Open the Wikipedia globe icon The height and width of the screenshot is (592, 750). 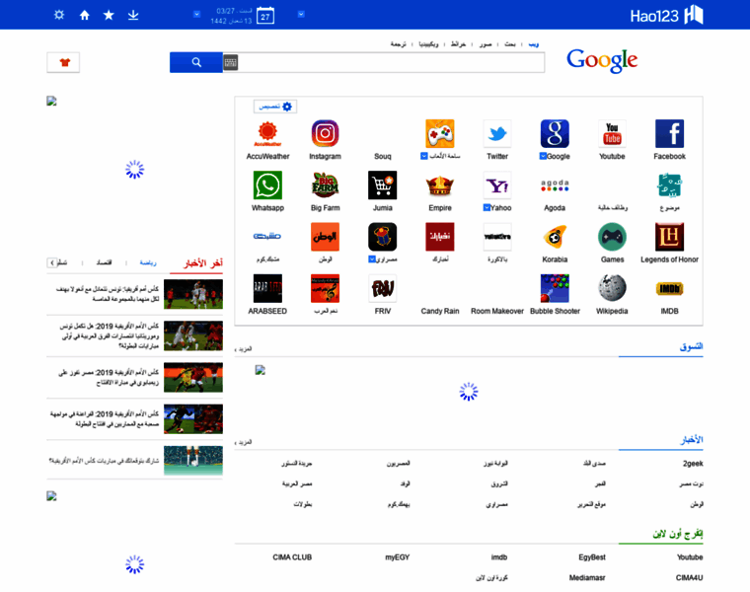click(612, 288)
